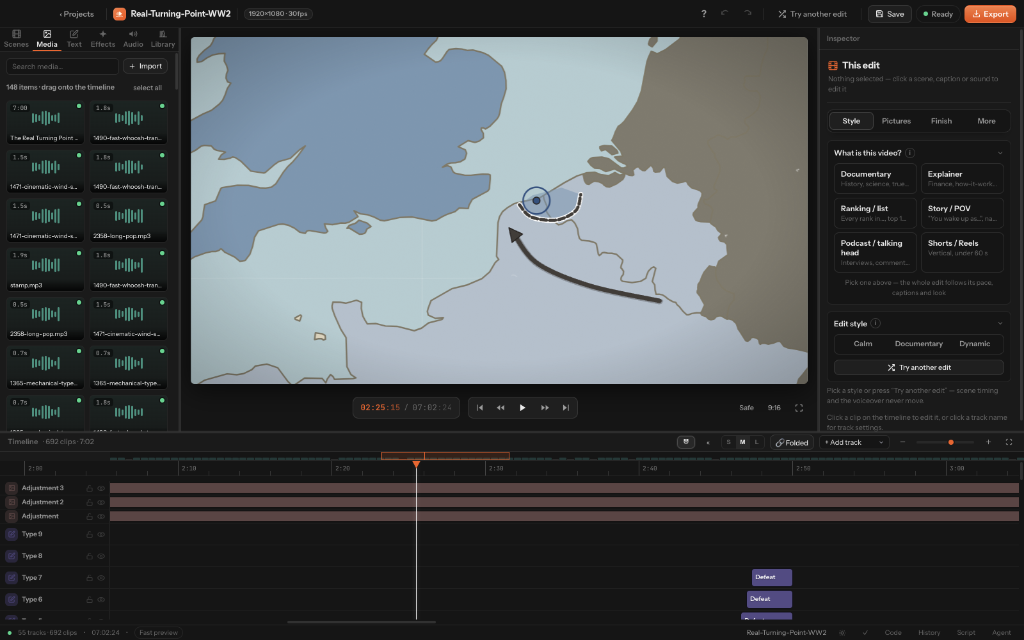Switch to the Scenes tab

(x=17, y=39)
